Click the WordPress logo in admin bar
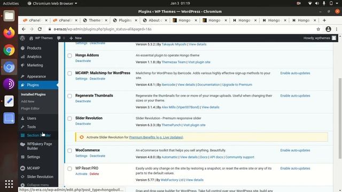 coord(22,38)
